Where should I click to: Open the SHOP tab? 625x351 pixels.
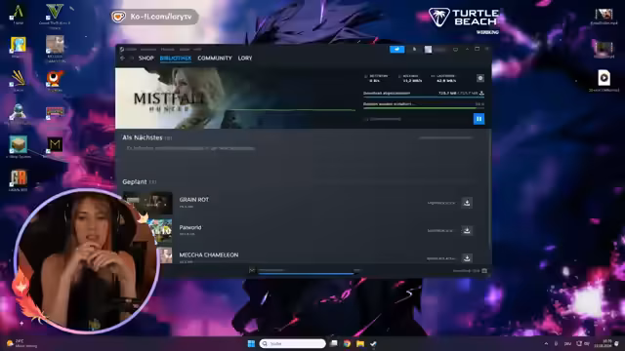click(x=146, y=58)
